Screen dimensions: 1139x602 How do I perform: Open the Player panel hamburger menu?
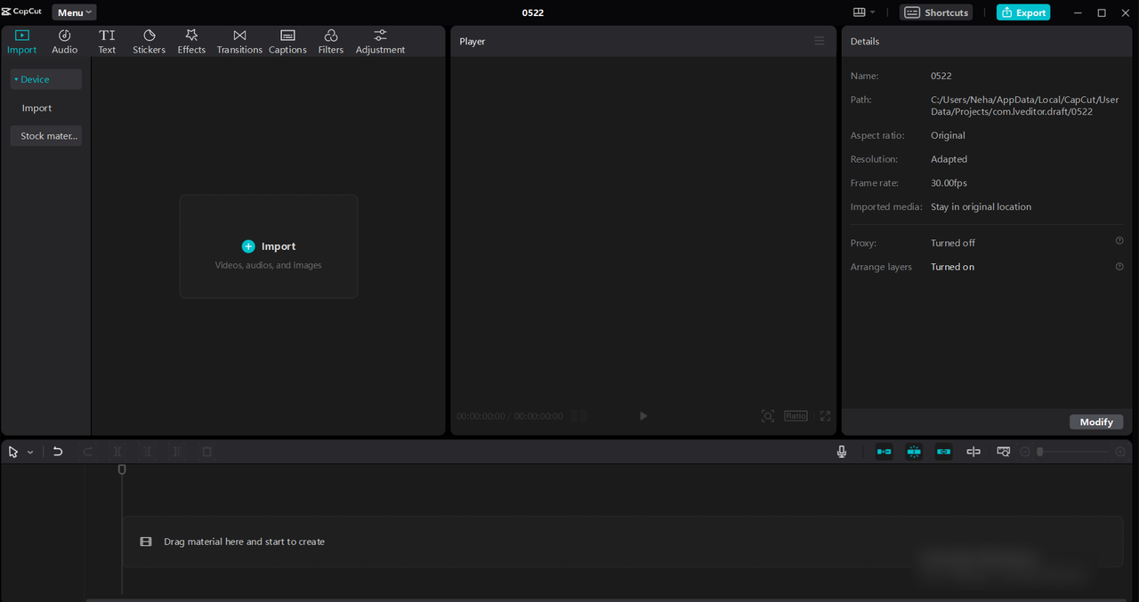click(x=820, y=41)
